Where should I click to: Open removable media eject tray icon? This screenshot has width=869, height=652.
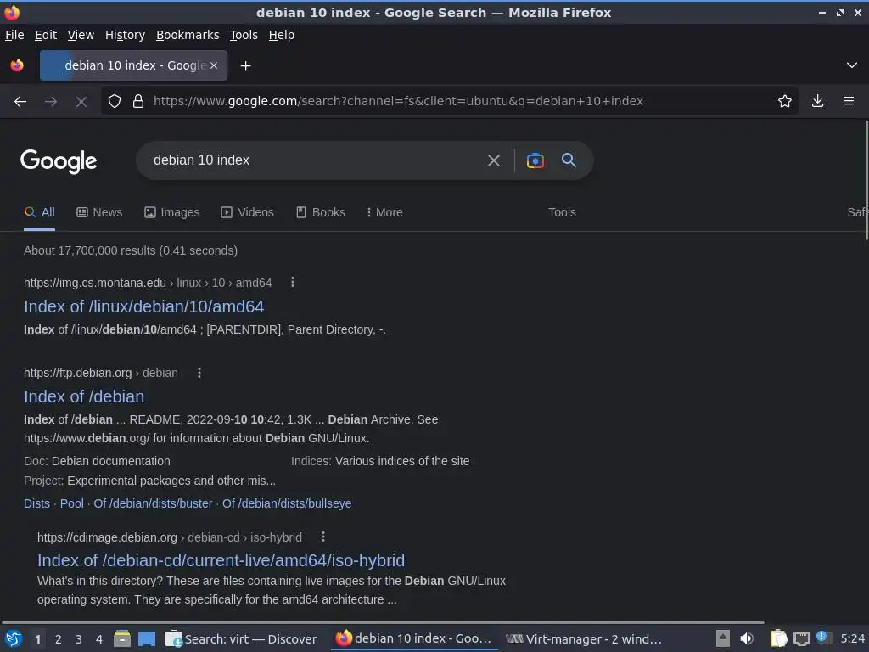pyautogui.click(x=723, y=638)
